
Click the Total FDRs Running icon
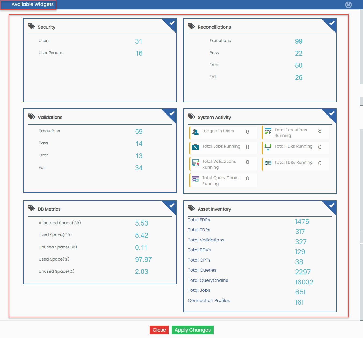tap(268, 147)
